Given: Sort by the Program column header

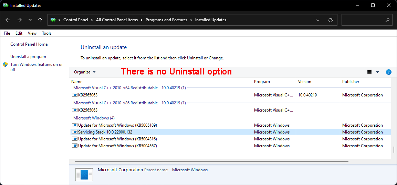Looking at the screenshot, I should (274, 82).
